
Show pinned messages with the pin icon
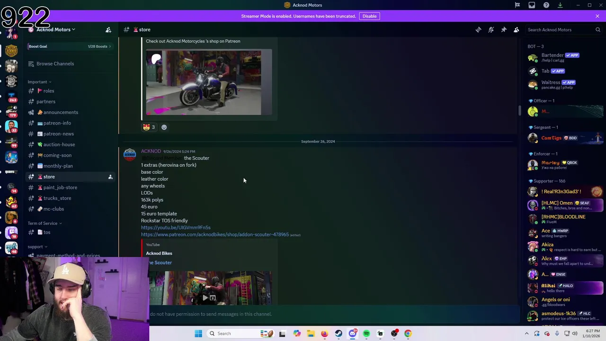504,29
